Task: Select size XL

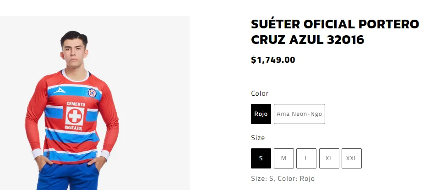Action: point(329,158)
